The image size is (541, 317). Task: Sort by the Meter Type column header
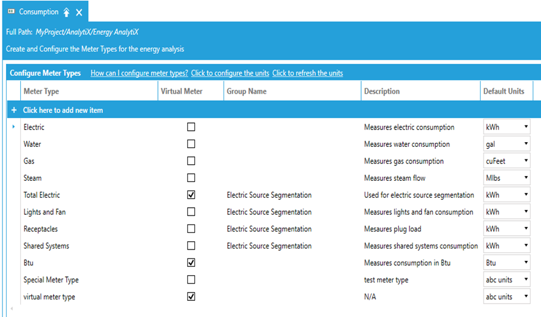pos(41,91)
